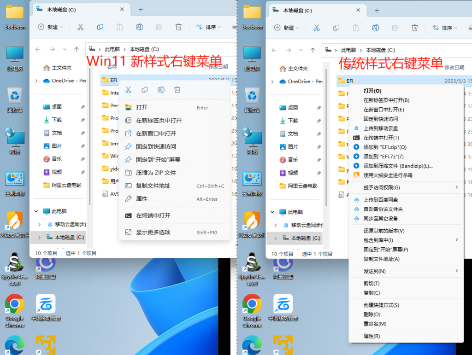Open new tab plus in right window
This screenshot has width=472, height=355.
click(x=377, y=11)
